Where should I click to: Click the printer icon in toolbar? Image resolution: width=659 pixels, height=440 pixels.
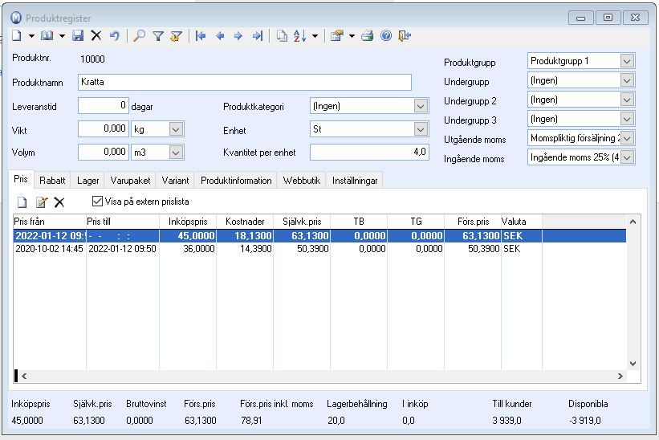(x=367, y=36)
